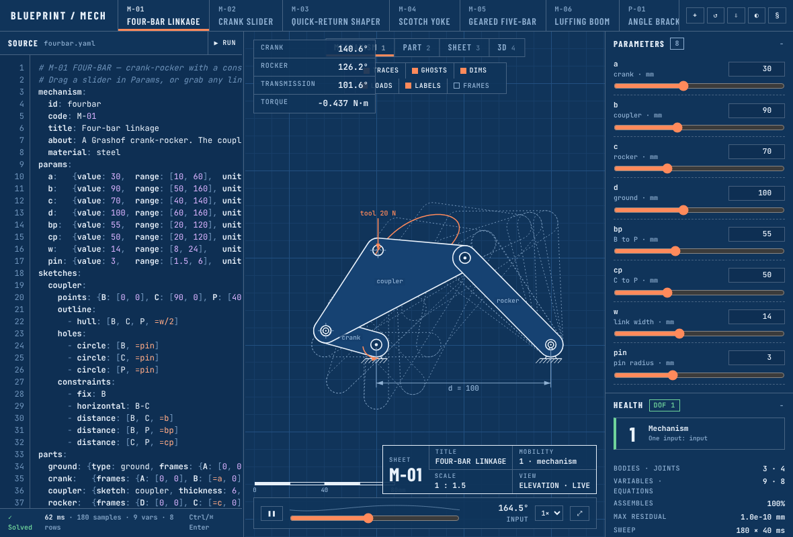The height and width of the screenshot is (537, 793).
Task: Click the Blueprint / Mech app title
Action: (x=58, y=15)
